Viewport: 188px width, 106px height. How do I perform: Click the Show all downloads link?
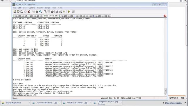point(173,103)
